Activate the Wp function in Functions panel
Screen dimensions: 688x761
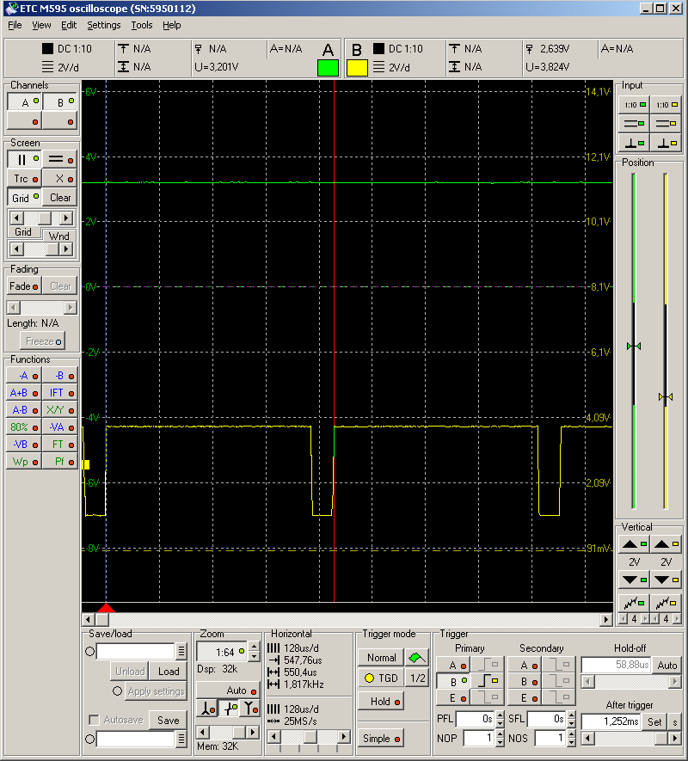pyautogui.click(x=23, y=462)
